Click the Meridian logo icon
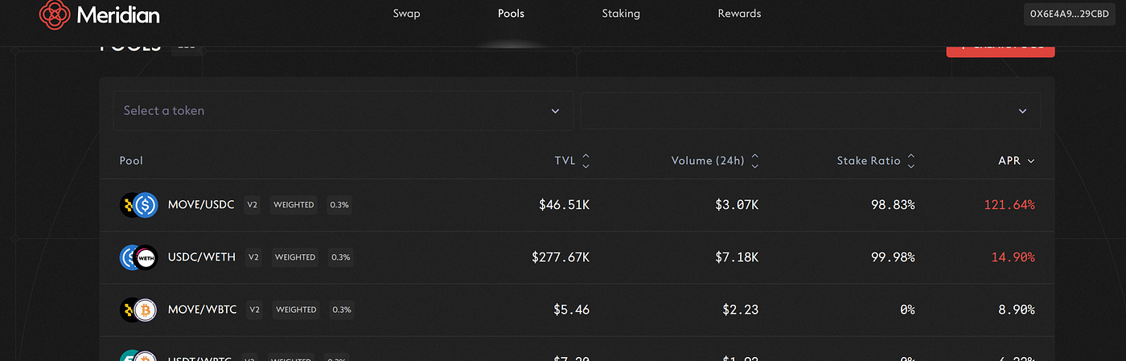 coord(55,14)
